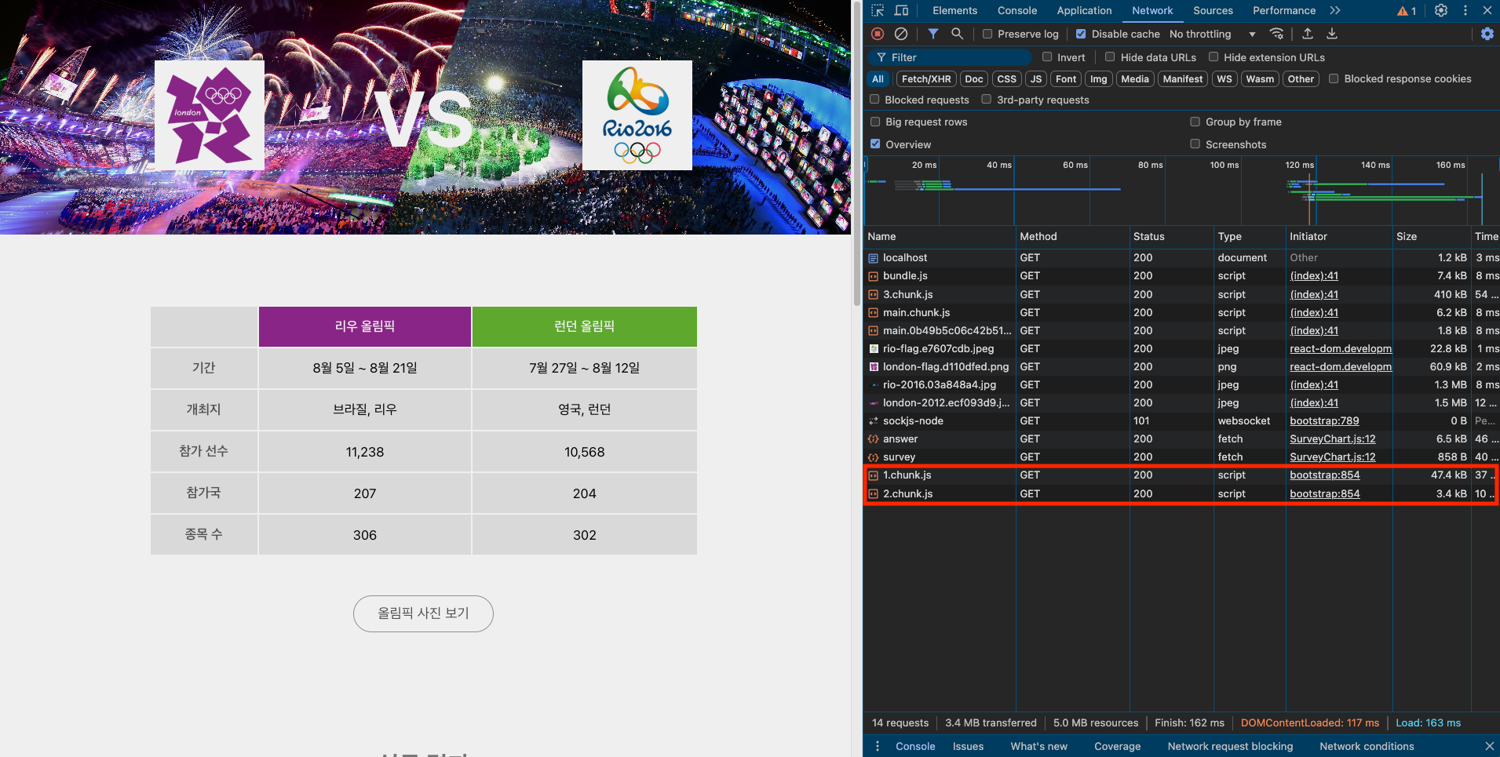
Task: Click the 올림픽 사진 보기 button
Action: [x=423, y=613]
